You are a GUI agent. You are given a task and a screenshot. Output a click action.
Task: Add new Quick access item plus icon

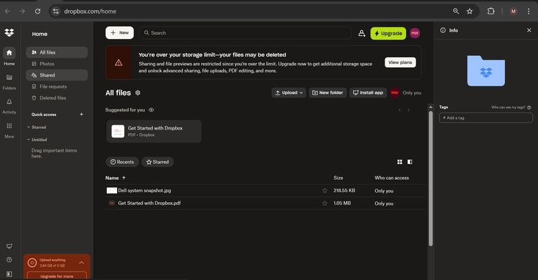point(81,114)
